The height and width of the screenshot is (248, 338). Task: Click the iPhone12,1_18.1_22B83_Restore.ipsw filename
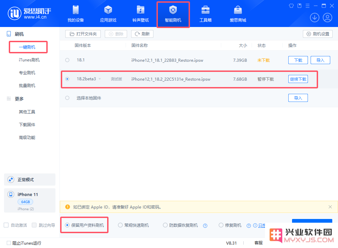click(167, 60)
